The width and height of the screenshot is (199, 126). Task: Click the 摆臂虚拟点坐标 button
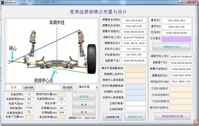coord(171,47)
